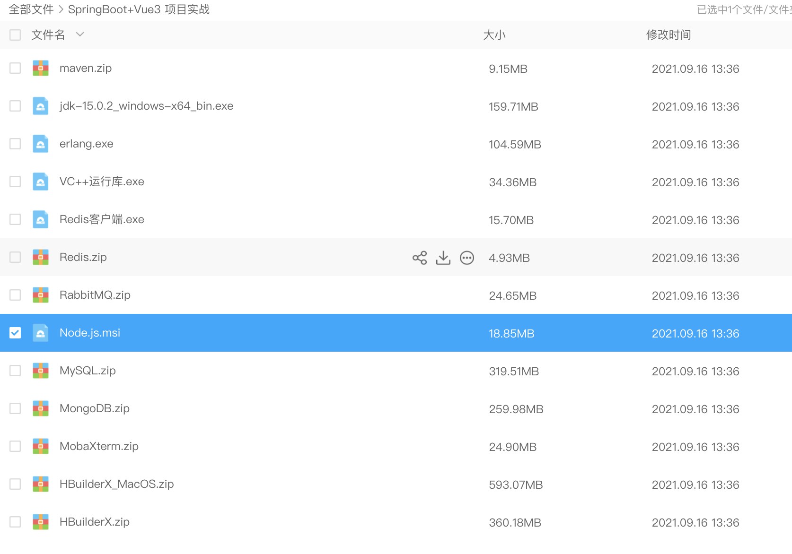Click the modified date of HBuilderX.zip
792x554 pixels.
[695, 523]
